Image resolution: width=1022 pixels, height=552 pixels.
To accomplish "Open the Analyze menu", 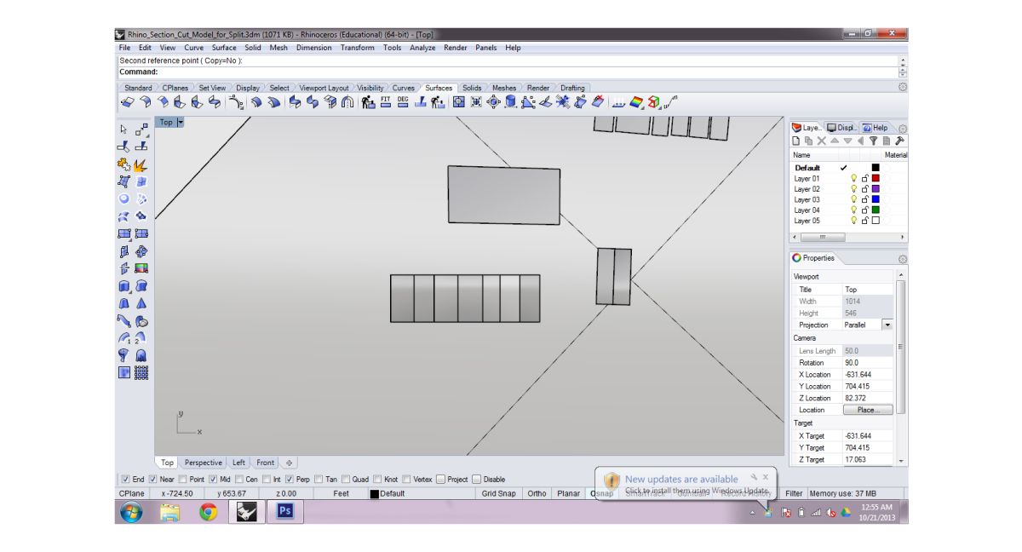I will (422, 48).
